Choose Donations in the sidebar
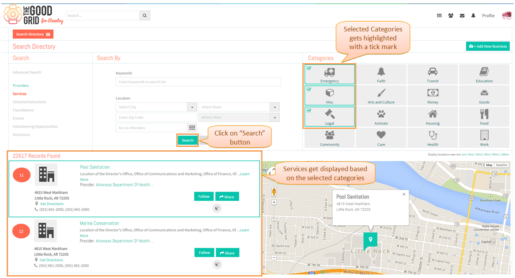The width and height of the screenshot is (515, 278). pyautogui.click(x=21, y=135)
